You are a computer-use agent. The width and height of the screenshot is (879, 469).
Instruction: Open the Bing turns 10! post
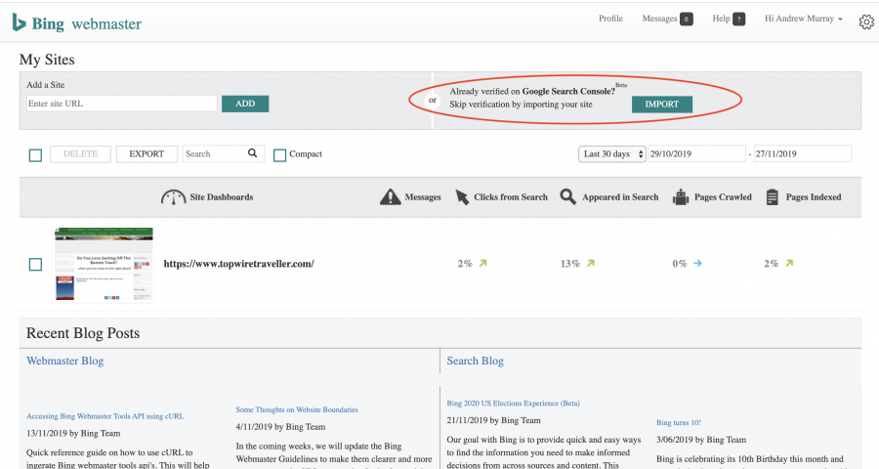[679, 422]
